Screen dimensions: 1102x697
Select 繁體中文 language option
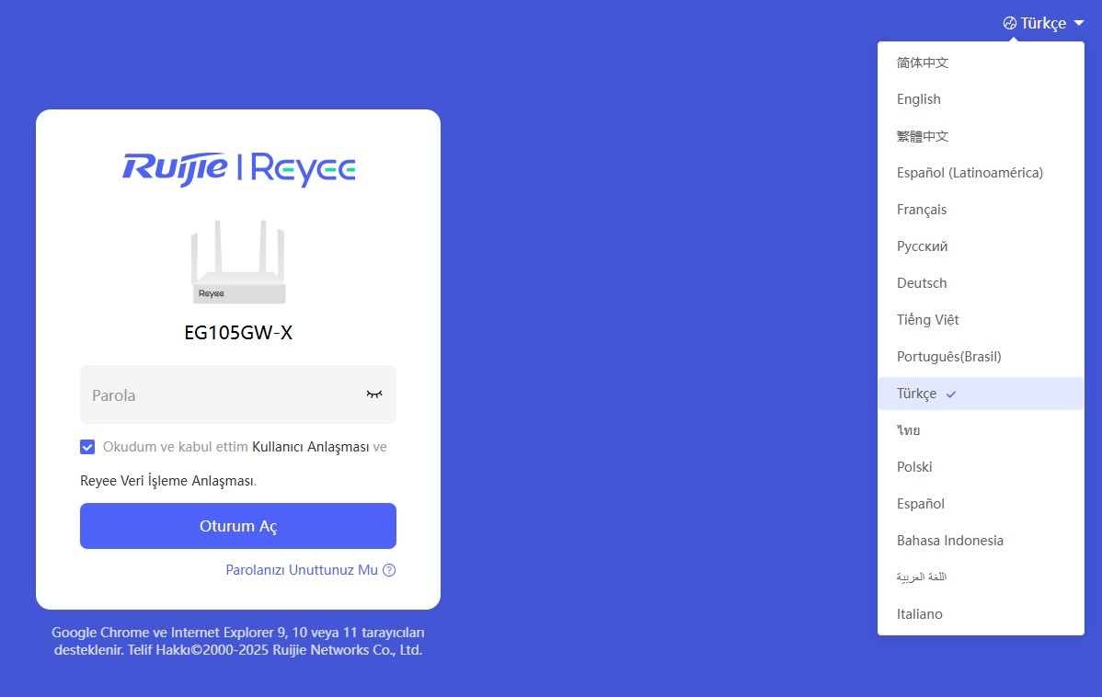981,136
